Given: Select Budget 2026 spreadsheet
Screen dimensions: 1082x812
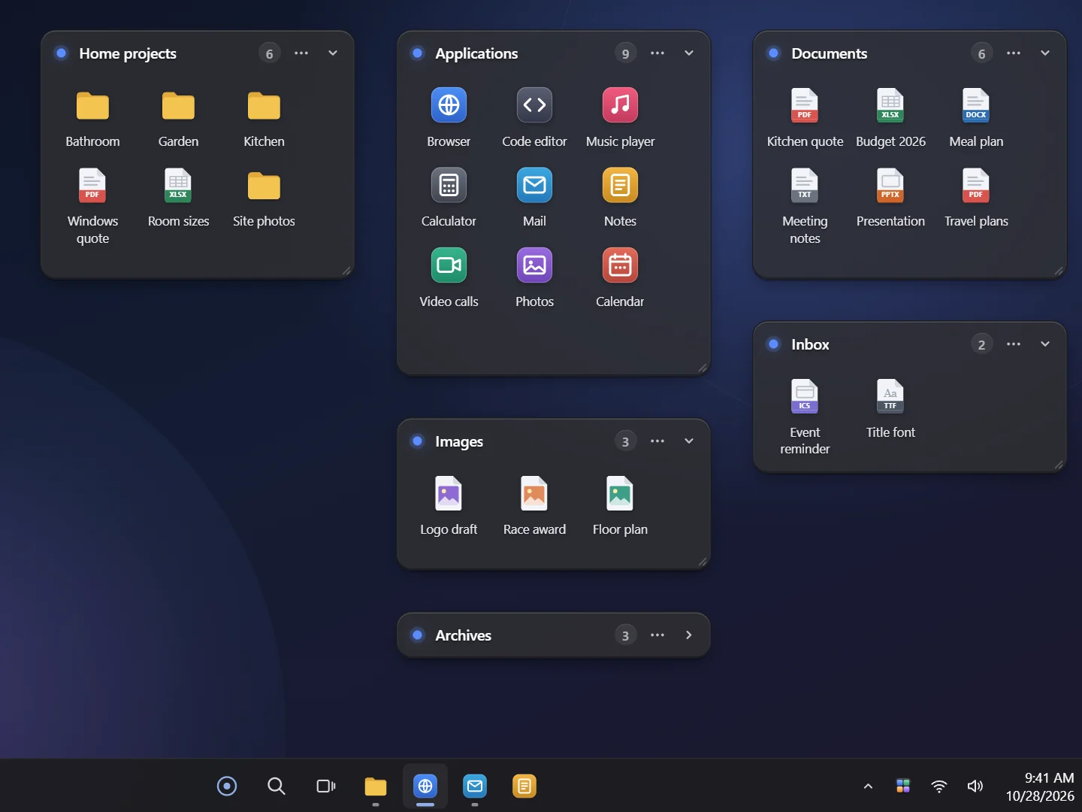Looking at the screenshot, I should coord(890,105).
